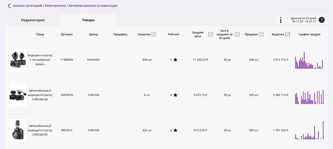The image size is (333, 149).
Task: Open the CARCAM R2 product link
Action: [40, 130]
